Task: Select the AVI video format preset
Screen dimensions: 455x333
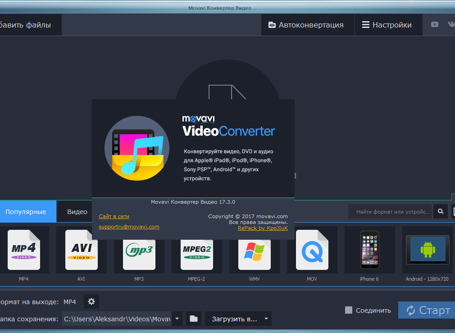Action: [82, 250]
